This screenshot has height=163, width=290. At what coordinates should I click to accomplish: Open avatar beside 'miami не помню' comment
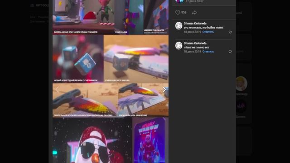(179, 45)
